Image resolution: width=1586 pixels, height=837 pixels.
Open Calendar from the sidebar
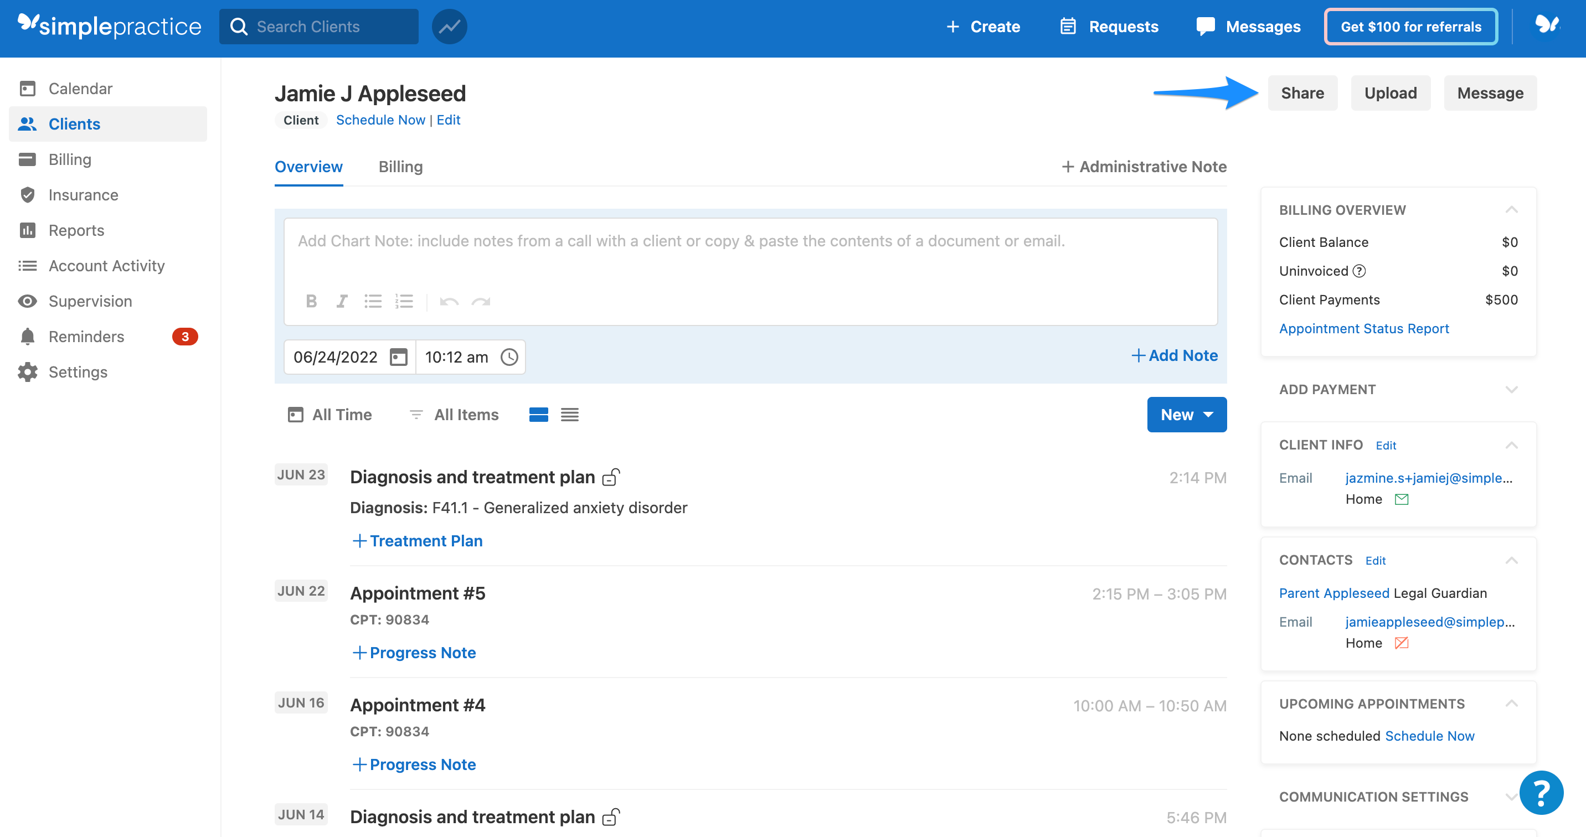click(108, 89)
